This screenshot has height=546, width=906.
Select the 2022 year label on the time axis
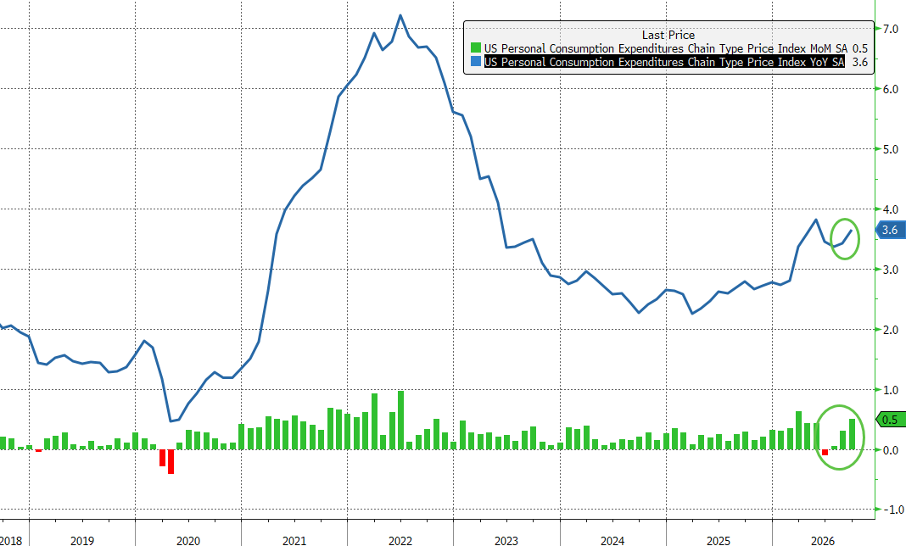400,541
